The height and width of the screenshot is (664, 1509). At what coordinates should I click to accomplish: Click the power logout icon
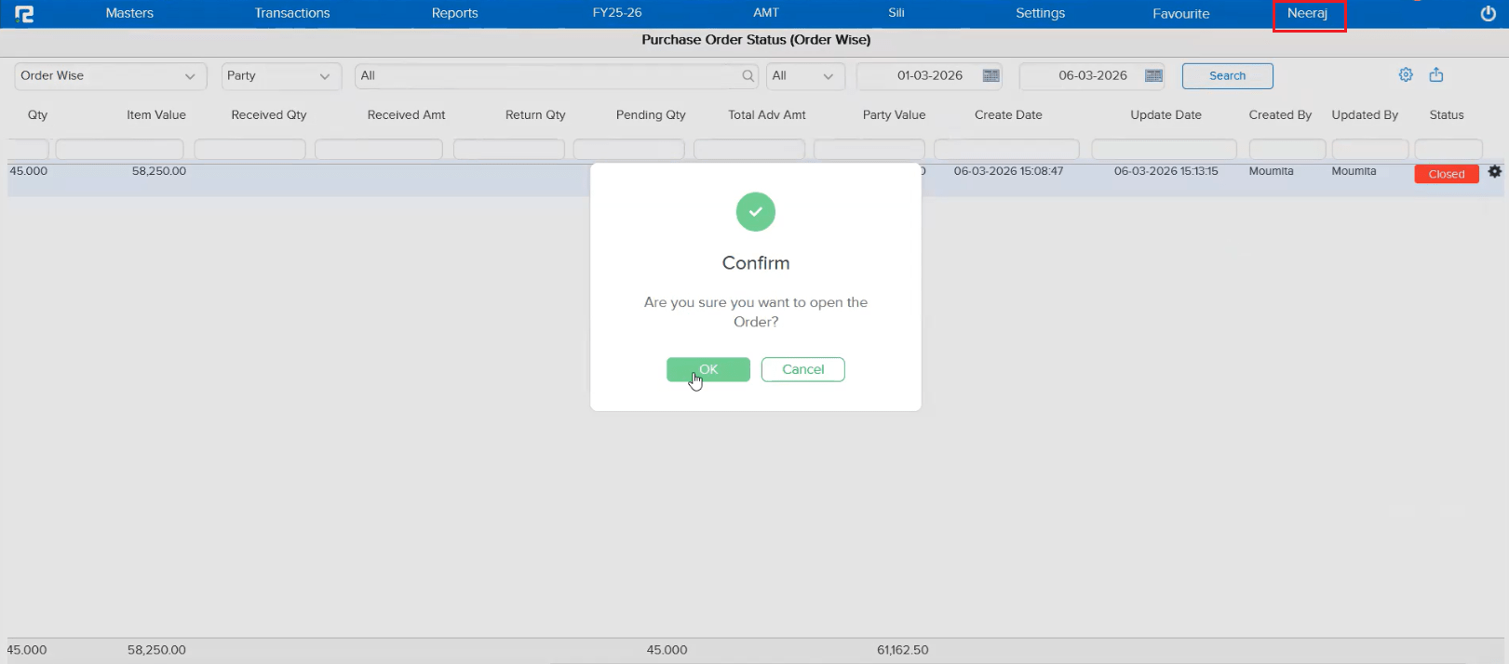click(1488, 14)
